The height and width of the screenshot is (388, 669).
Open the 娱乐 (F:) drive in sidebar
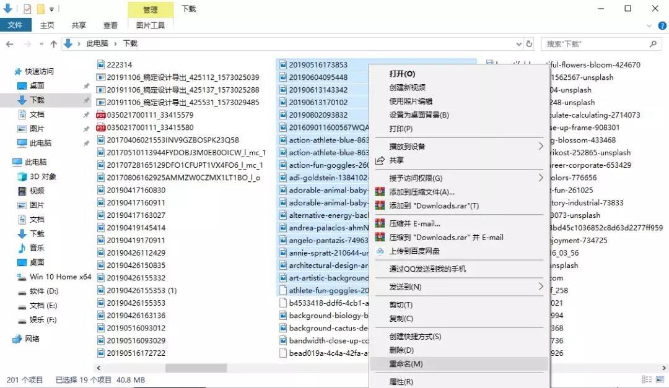[x=43, y=320]
